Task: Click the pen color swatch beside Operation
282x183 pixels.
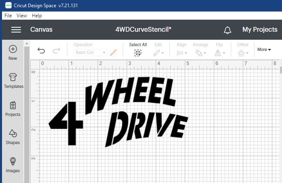Action: pos(113,53)
